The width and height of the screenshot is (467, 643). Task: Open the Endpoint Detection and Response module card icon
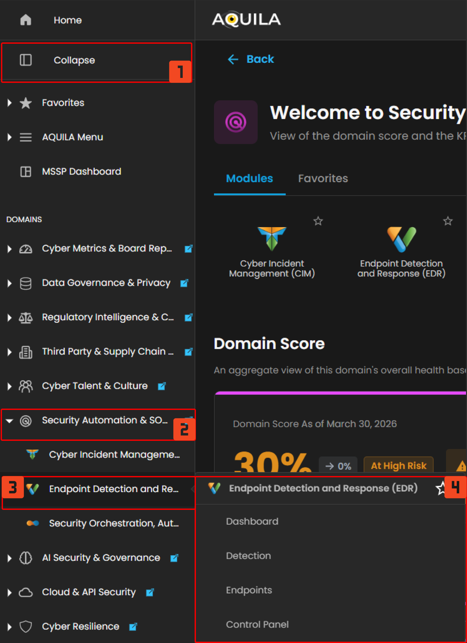point(401,239)
